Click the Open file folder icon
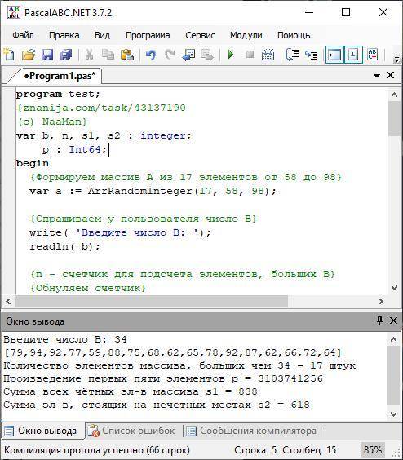 click(x=29, y=55)
